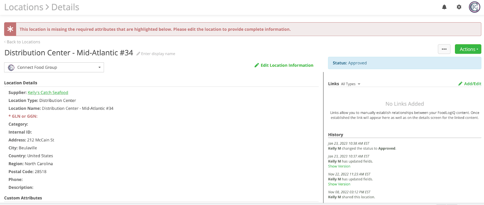Screen dimensions: 484x205
Task: Click the pencil icon beside Enter display name
Action: click(138, 54)
